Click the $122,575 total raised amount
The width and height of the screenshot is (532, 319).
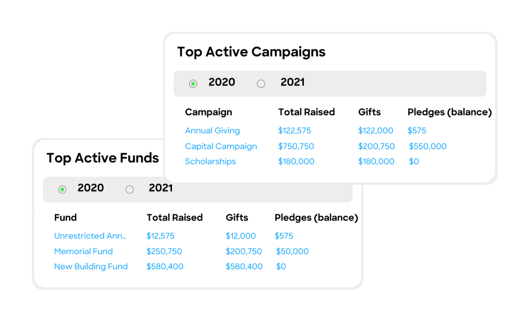[x=295, y=130]
